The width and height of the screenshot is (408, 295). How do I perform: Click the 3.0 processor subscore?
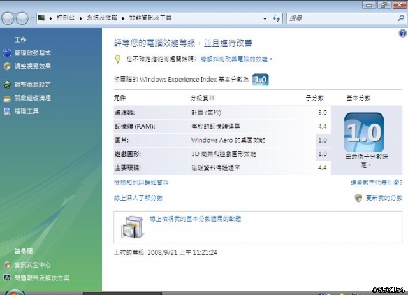[x=323, y=113]
